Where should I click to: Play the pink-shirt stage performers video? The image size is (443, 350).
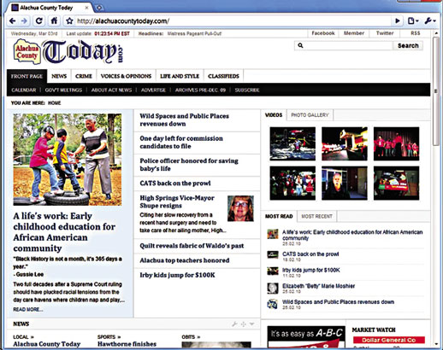coord(396,143)
